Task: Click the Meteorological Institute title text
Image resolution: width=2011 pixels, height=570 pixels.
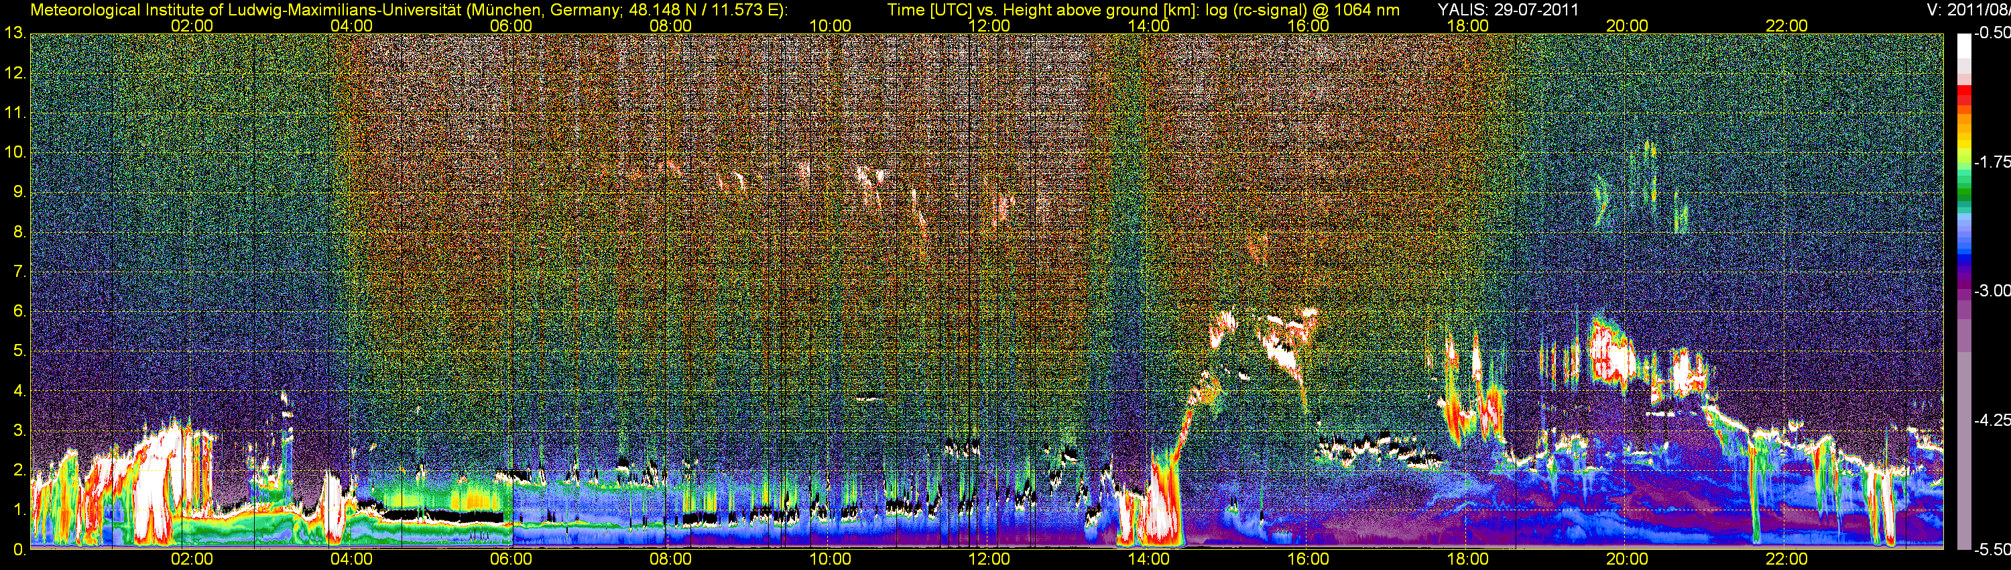Action: pos(408,9)
